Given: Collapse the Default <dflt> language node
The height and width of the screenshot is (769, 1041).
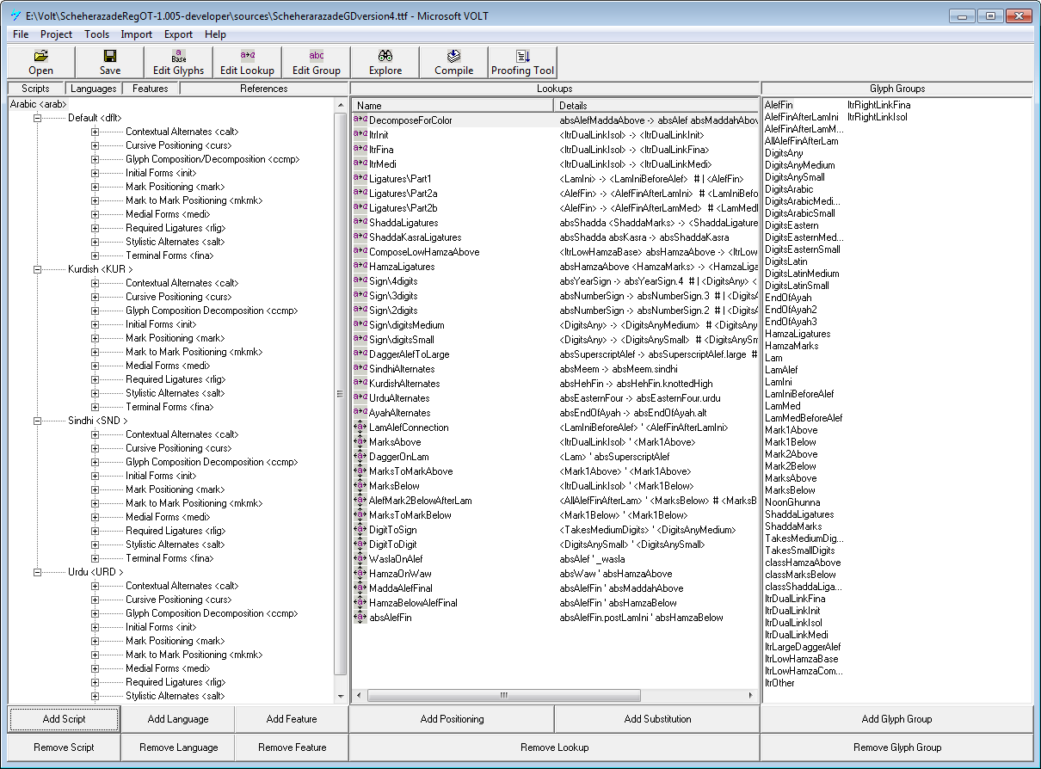Looking at the screenshot, I should pyautogui.click(x=37, y=118).
